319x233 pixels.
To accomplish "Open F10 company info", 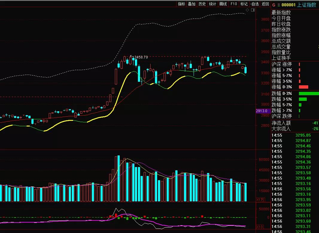I will pos(233,4).
